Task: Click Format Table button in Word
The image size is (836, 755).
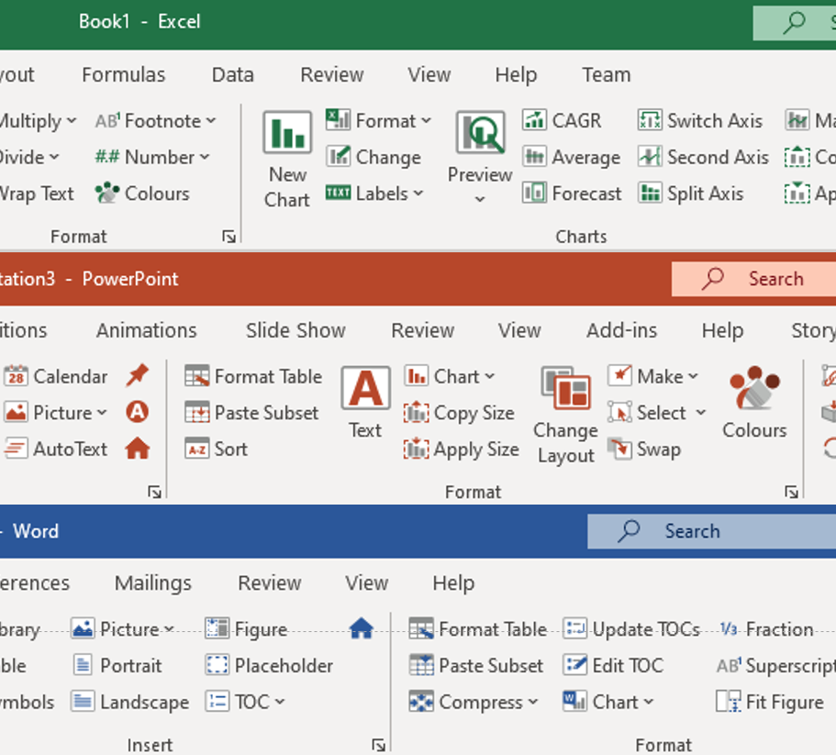Action: (x=480, y=629)
